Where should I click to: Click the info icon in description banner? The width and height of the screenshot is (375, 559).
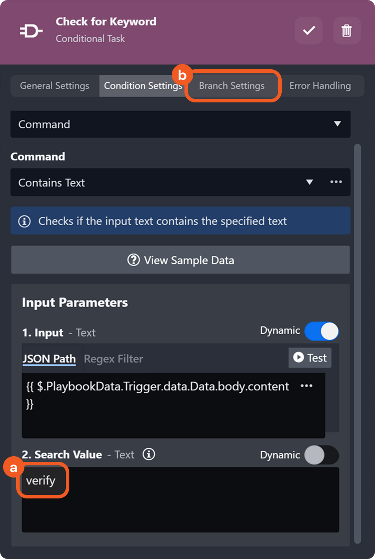tap(24, 221)
